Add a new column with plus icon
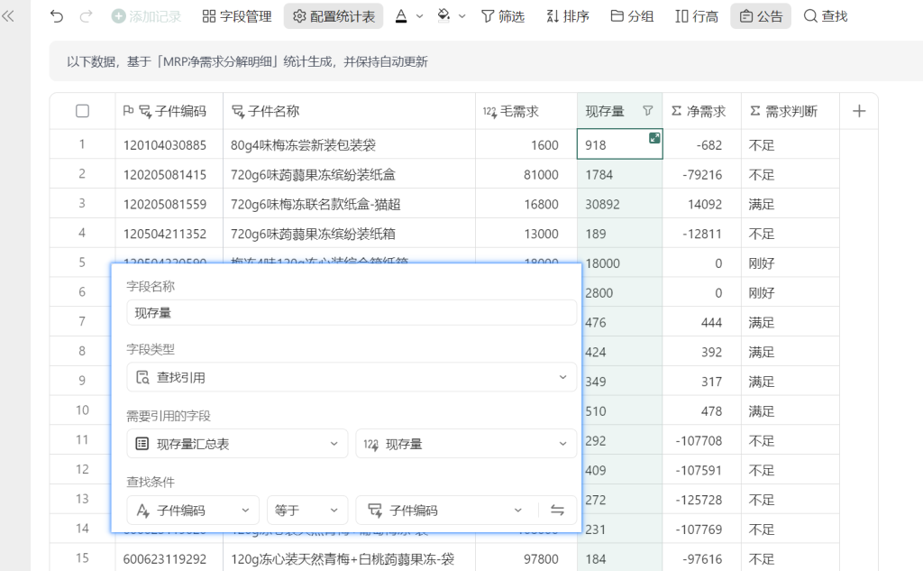This screenshot has width=923, height=571. tap(859, 111)
